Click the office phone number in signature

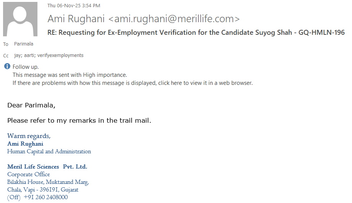(x=45, y=197)
